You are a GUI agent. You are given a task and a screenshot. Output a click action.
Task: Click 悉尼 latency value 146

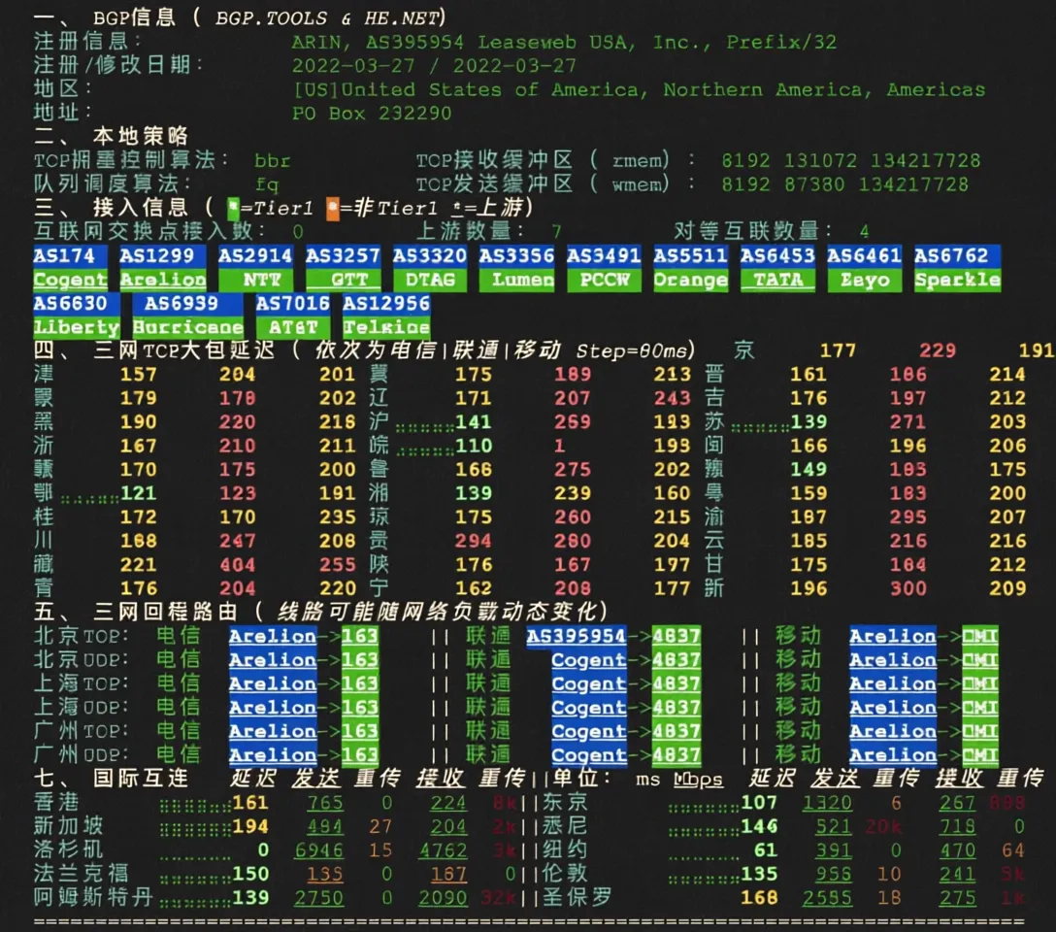tap(759, 826)
